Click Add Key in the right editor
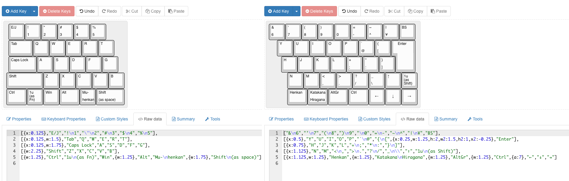Viewport: 569px width, 181px height. [278, 11]
